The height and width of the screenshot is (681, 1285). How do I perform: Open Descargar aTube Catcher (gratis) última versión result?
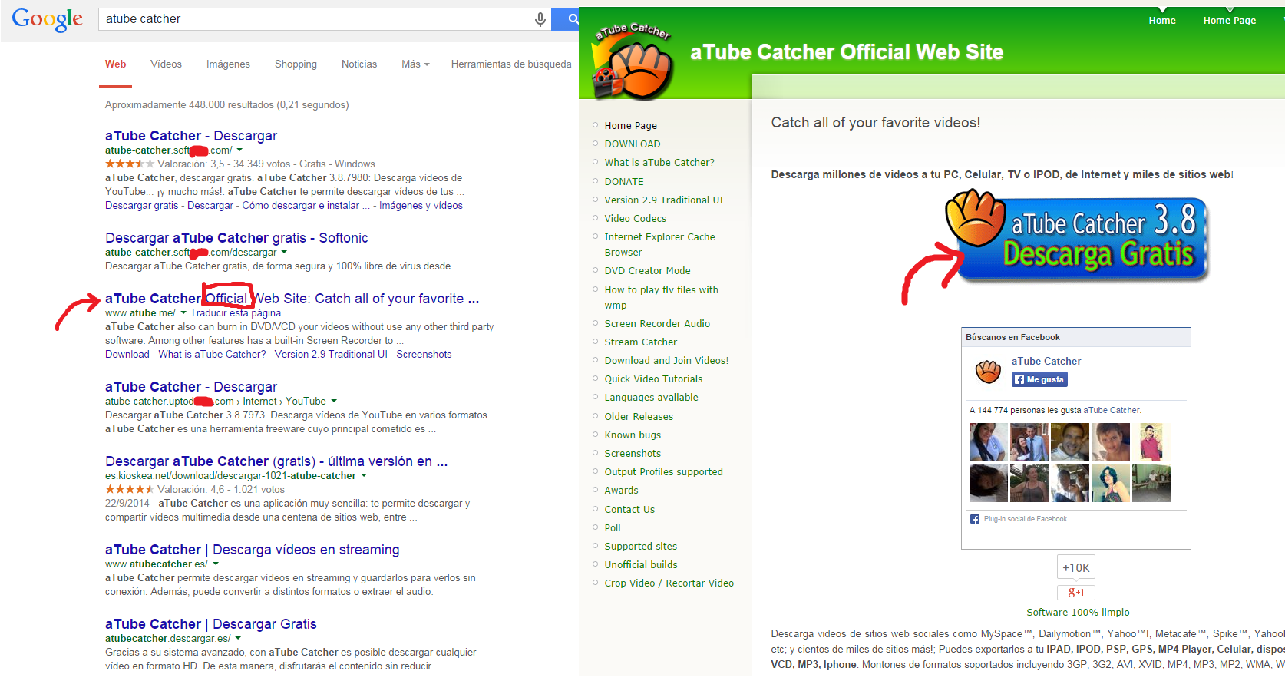276,461
